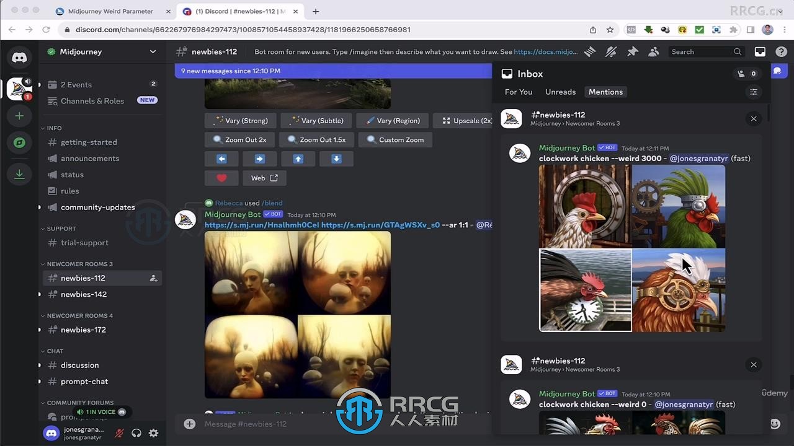The width and height of the screenshot is (794, 446).
Task: Click the Custom Zoom button
Action: click(395, 140)
